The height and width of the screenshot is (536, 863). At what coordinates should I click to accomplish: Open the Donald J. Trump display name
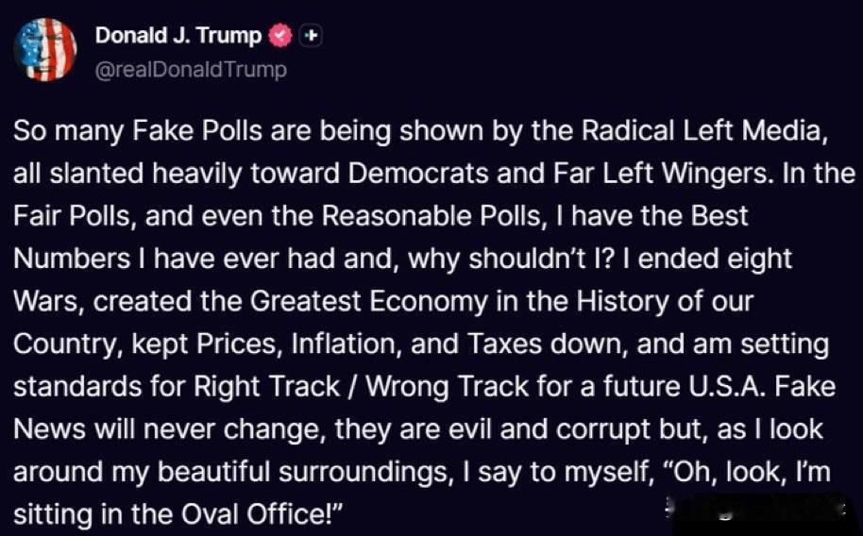pyautogui.click(x=178, y=36)
